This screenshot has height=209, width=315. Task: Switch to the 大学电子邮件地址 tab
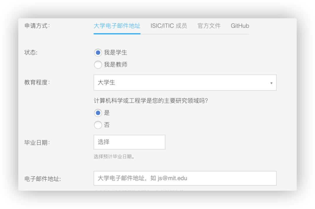click(x=117, y=26)
